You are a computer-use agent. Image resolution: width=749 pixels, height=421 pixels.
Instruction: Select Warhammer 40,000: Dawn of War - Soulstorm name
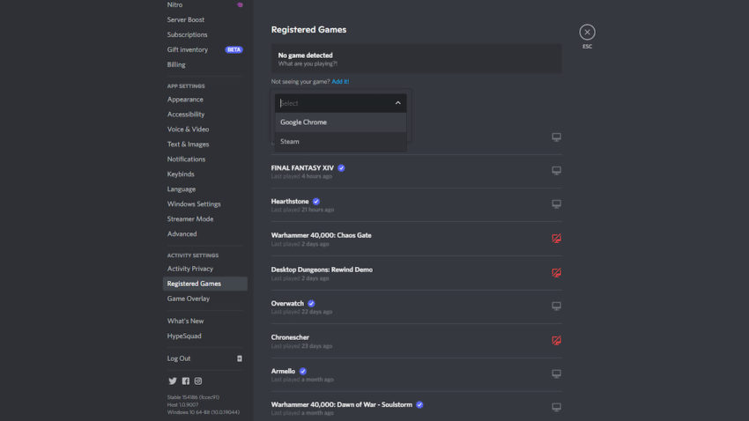pos(342,404)
